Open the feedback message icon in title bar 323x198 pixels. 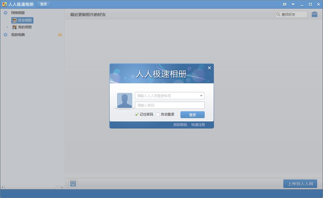284,4
